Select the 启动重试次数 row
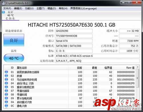Viewport: 143px width, 112px height. point(70,102)
